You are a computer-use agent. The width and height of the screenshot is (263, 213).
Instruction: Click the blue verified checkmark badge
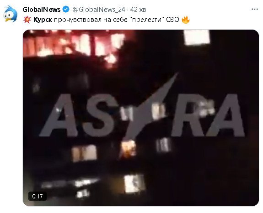(66, 10)
